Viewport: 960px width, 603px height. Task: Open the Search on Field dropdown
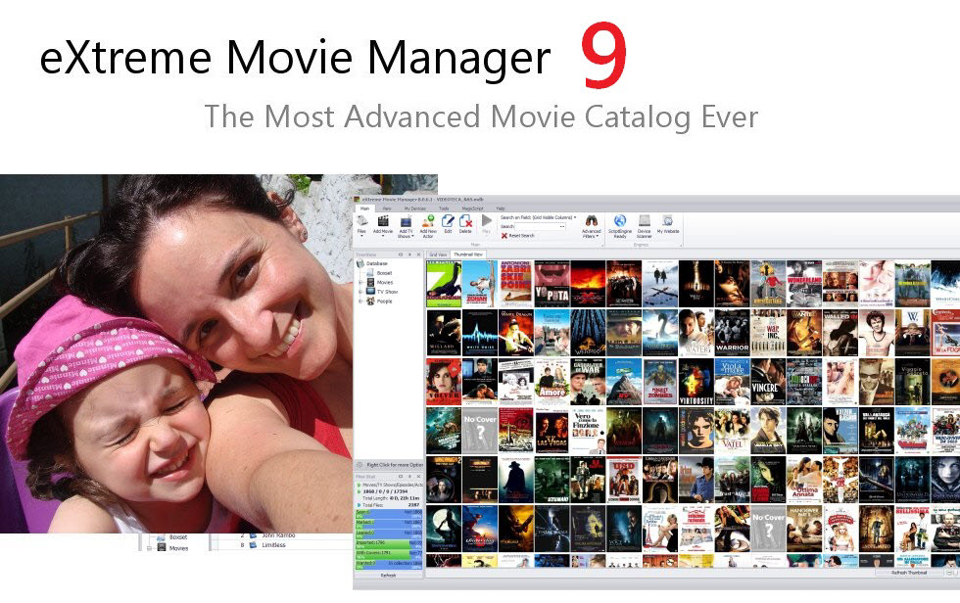(574, 217)
